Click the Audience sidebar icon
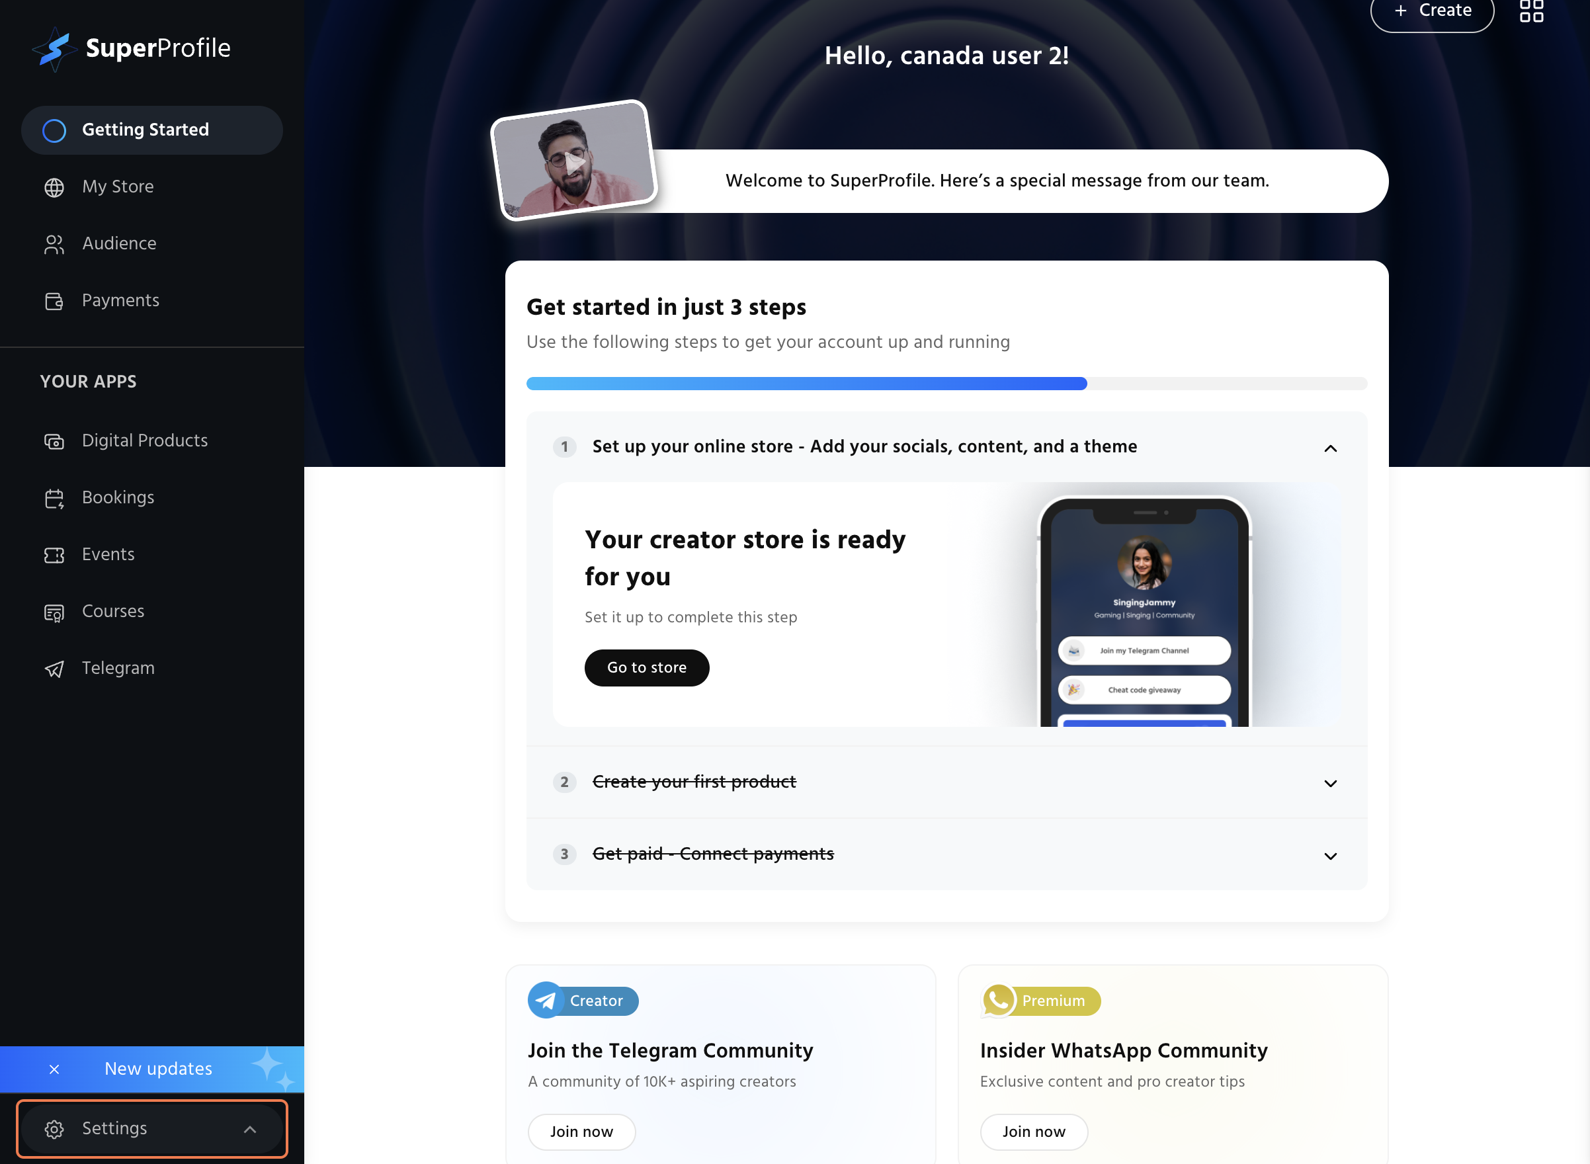1590x1164 pixels. click(54, 245)
